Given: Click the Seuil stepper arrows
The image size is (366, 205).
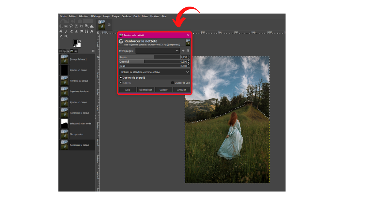Looking at the screenshot, I should point(188,66).
